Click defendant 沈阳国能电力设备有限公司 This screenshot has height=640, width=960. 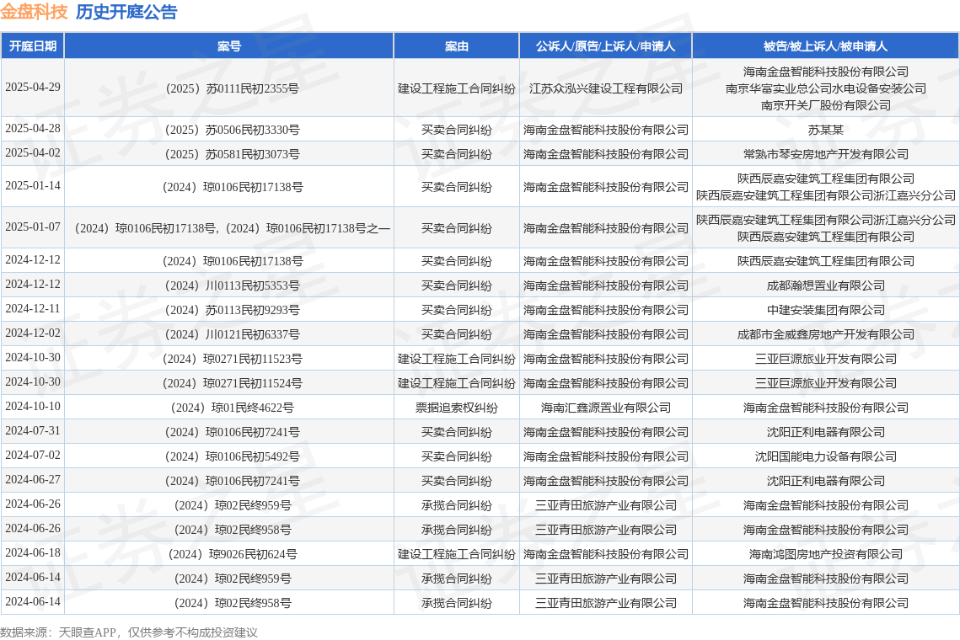pyautogui.click(x=825, y=457)
